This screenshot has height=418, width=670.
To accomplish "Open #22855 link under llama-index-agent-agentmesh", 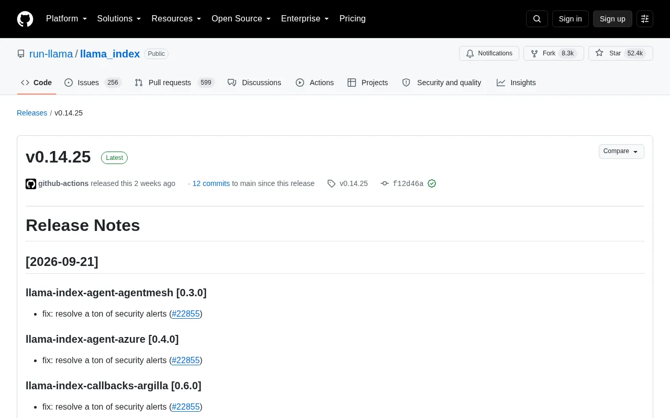I will 186,313.
